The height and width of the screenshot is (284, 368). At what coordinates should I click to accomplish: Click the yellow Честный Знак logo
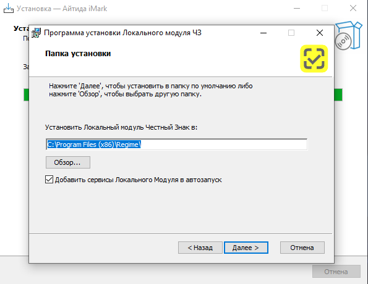[314, 59]
